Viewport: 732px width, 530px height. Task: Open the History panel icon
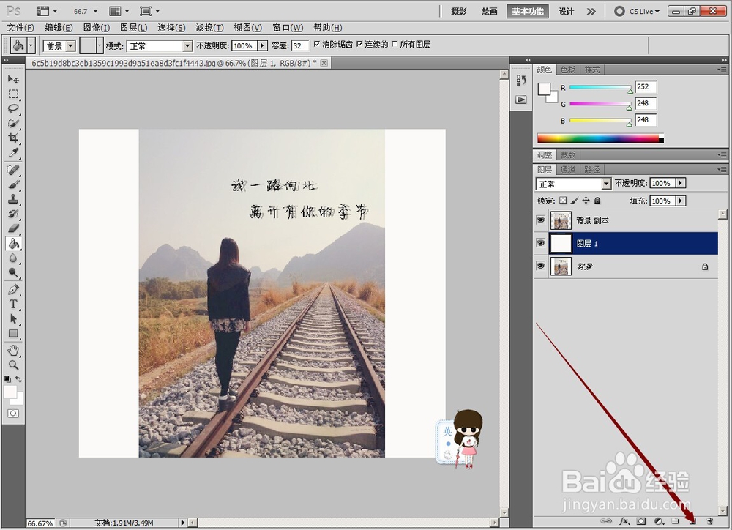521,81
